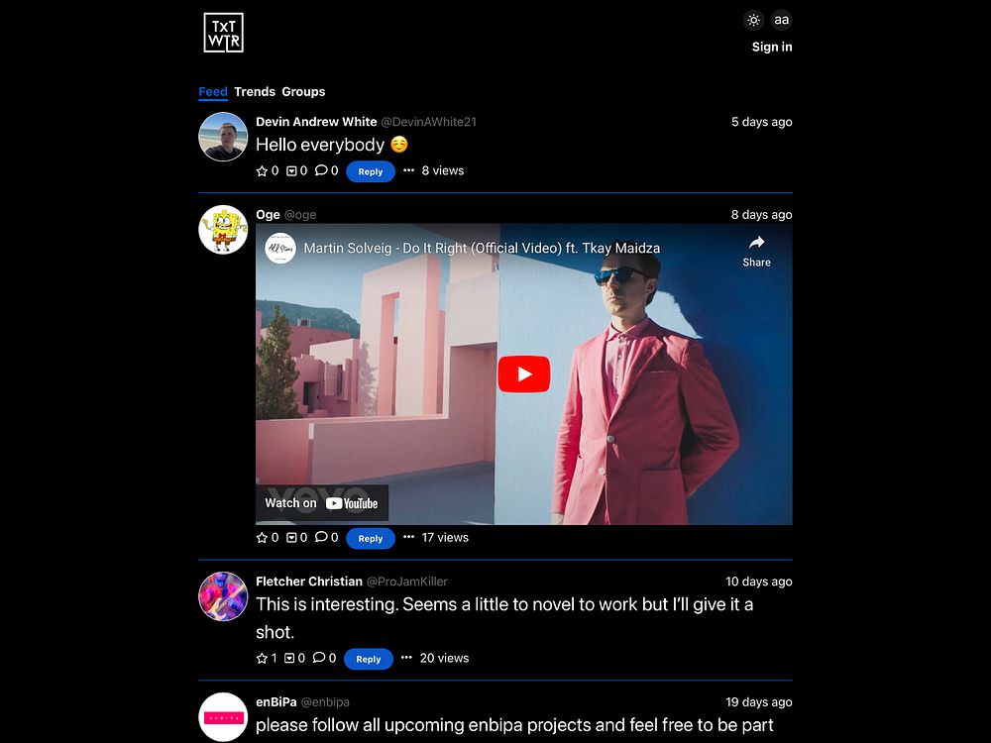Open the '10 days ago' timestamp
The image size is (991, 743).
tap(759, 582)
